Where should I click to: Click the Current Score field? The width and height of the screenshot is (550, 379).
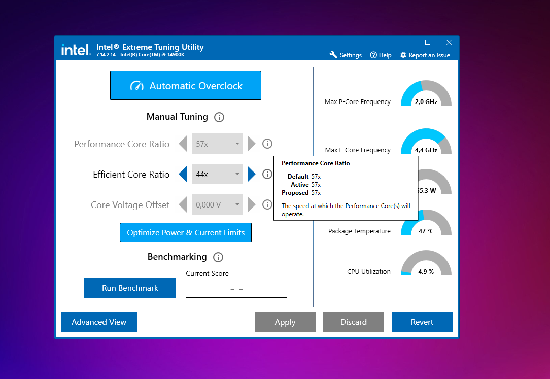point(236,288)
